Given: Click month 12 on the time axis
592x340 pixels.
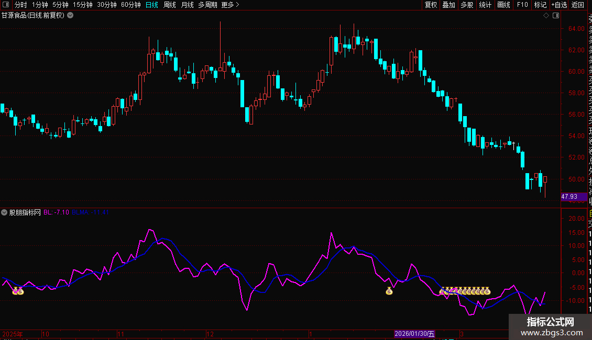Looking at the screenshot, I should tap(210, 334).
